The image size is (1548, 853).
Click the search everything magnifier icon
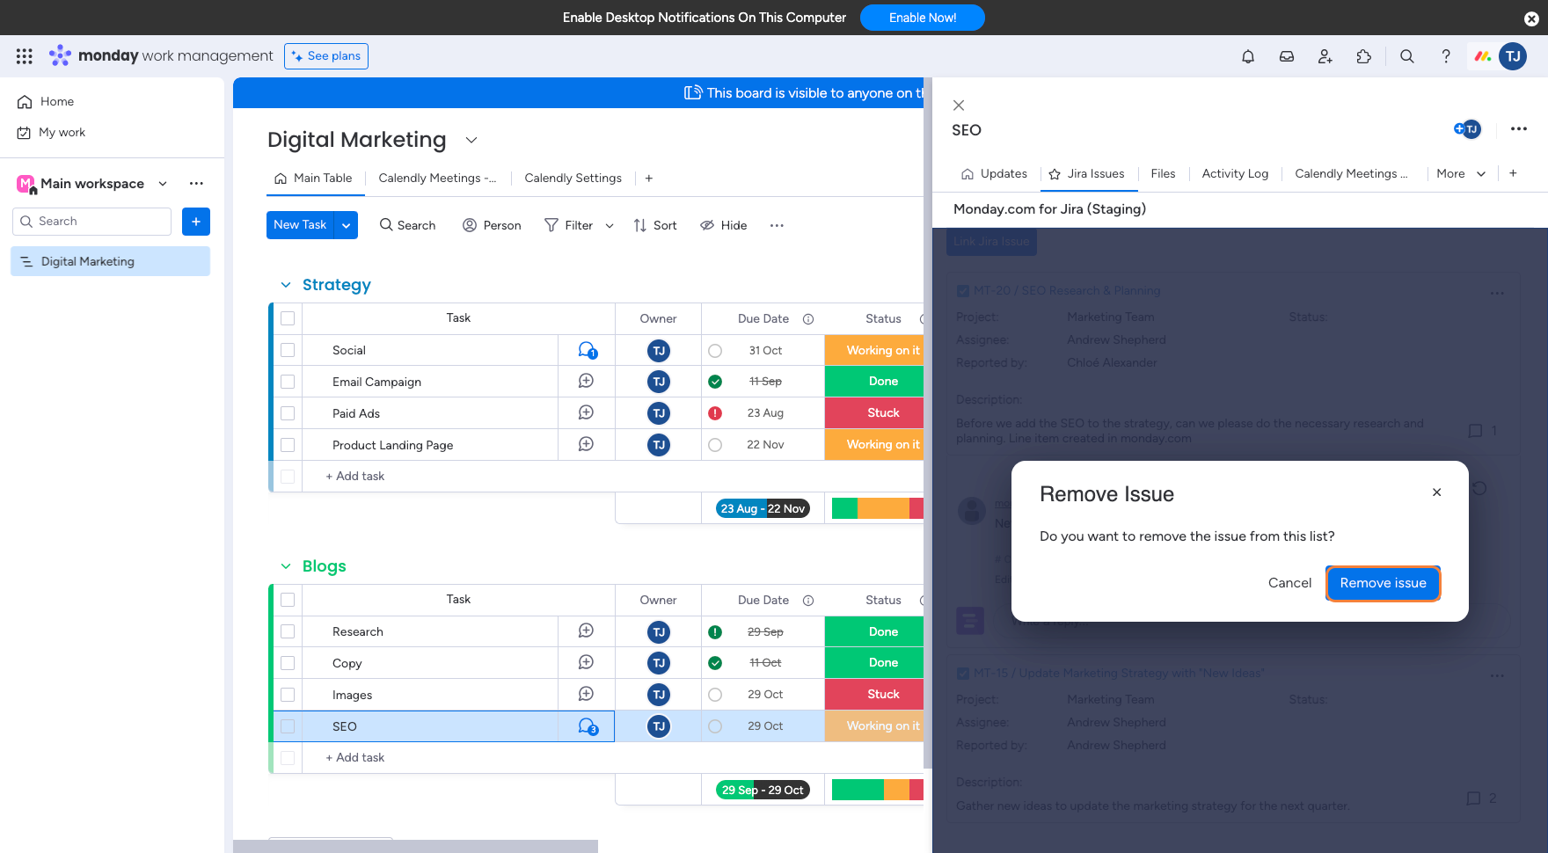tap(1406, 56)
